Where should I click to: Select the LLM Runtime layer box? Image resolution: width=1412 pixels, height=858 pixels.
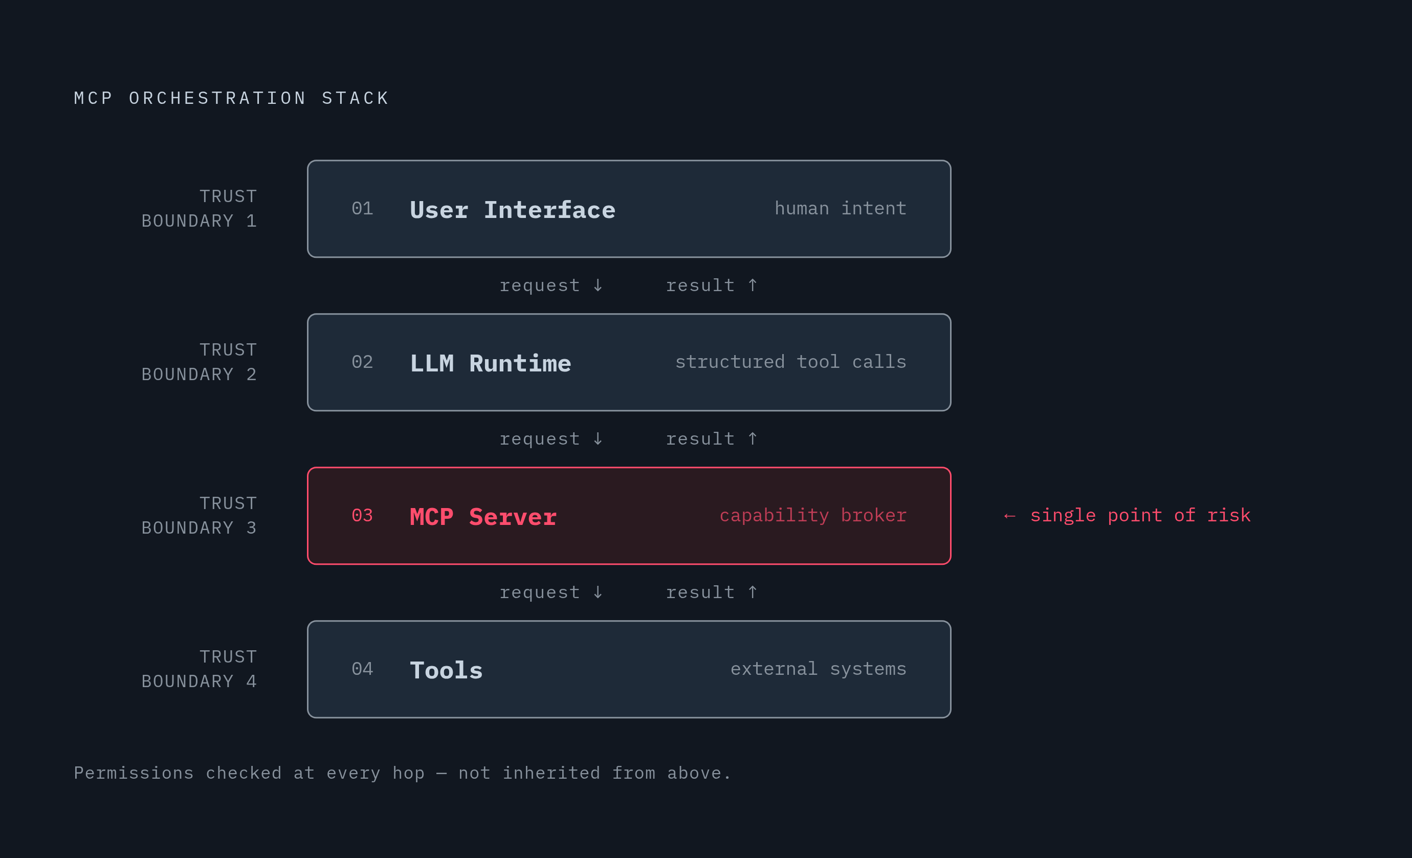coord(629,362)
